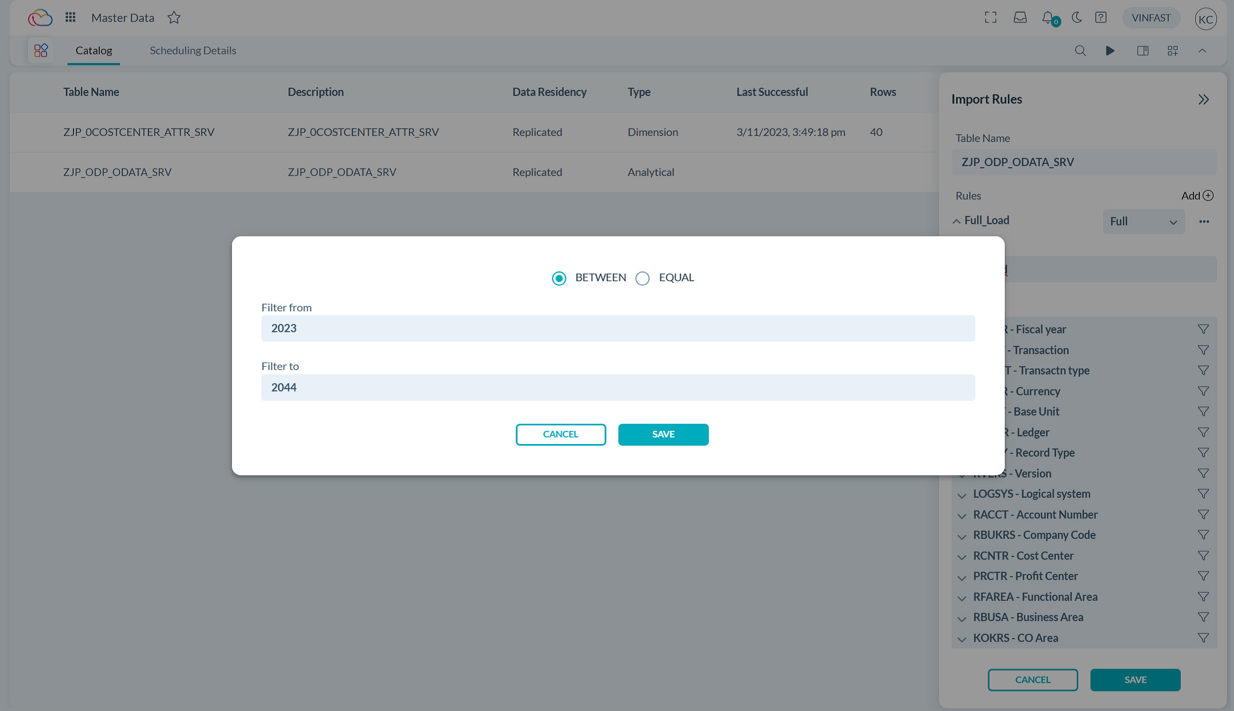1234x711 pixels.
Task: Click the Filter from input field
Action: coord(618,328)
